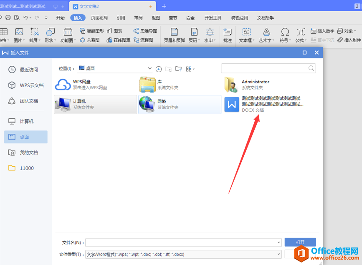Screen dimensions: 362x265
Task: Select the 11000 folder in sidebar
Action: pyautogui.click(x=26, y=168)
